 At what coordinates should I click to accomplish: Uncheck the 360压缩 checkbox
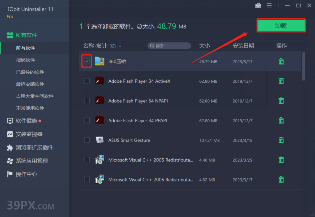click(87, 61)
